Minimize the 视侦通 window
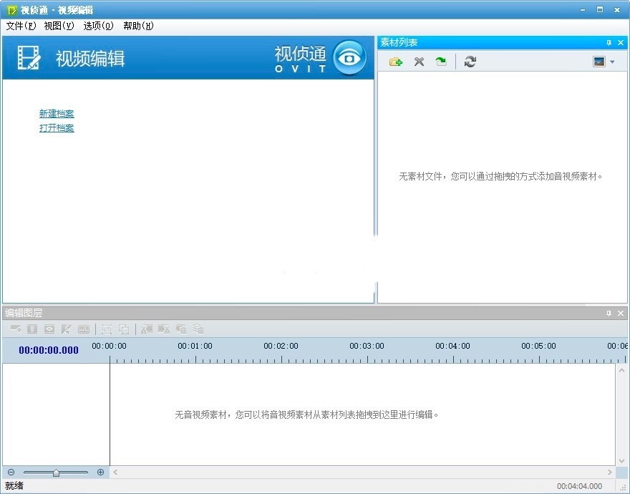 point(583,9)
